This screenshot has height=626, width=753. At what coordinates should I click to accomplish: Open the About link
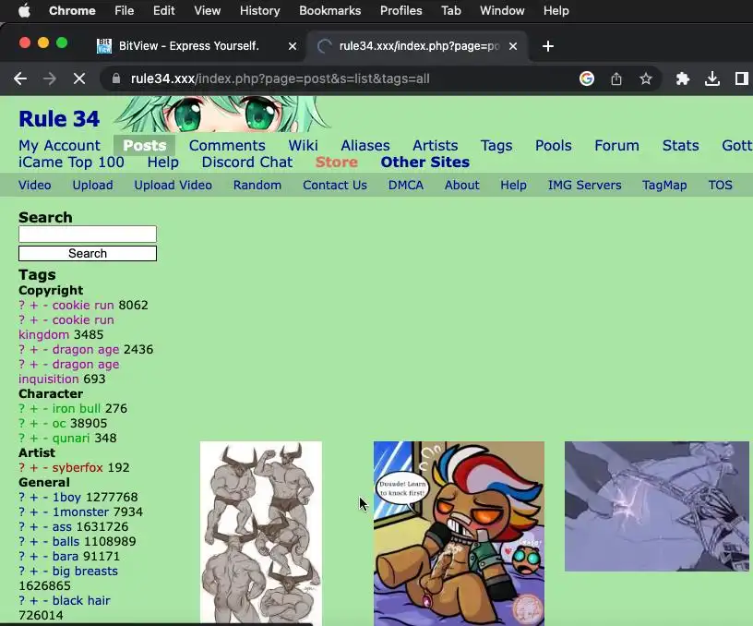pos(462,185)
